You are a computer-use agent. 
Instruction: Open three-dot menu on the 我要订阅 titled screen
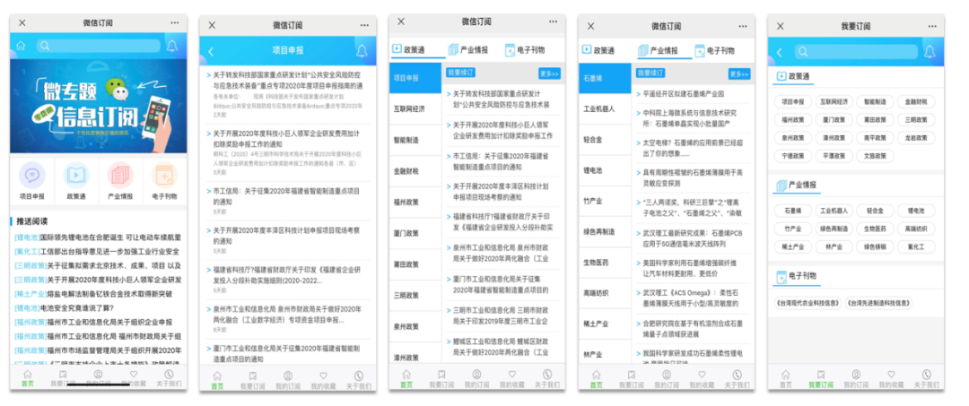(x=930, y=26)
